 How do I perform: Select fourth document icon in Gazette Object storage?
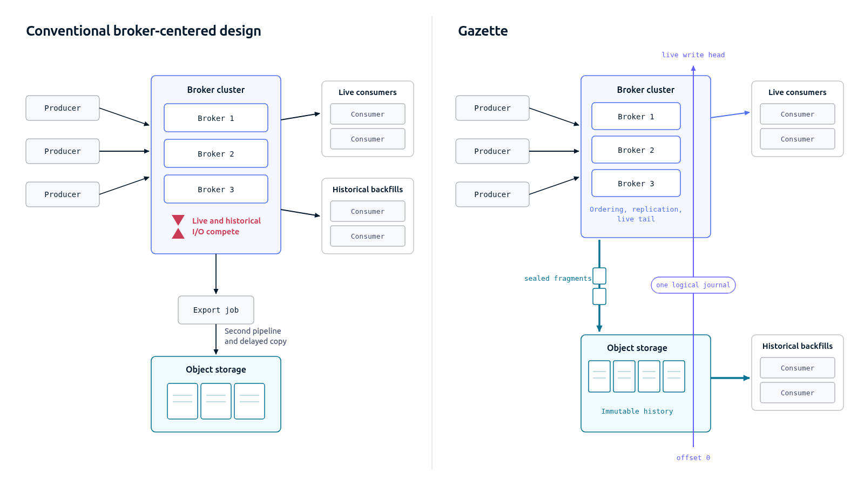(x=674, y=376)
